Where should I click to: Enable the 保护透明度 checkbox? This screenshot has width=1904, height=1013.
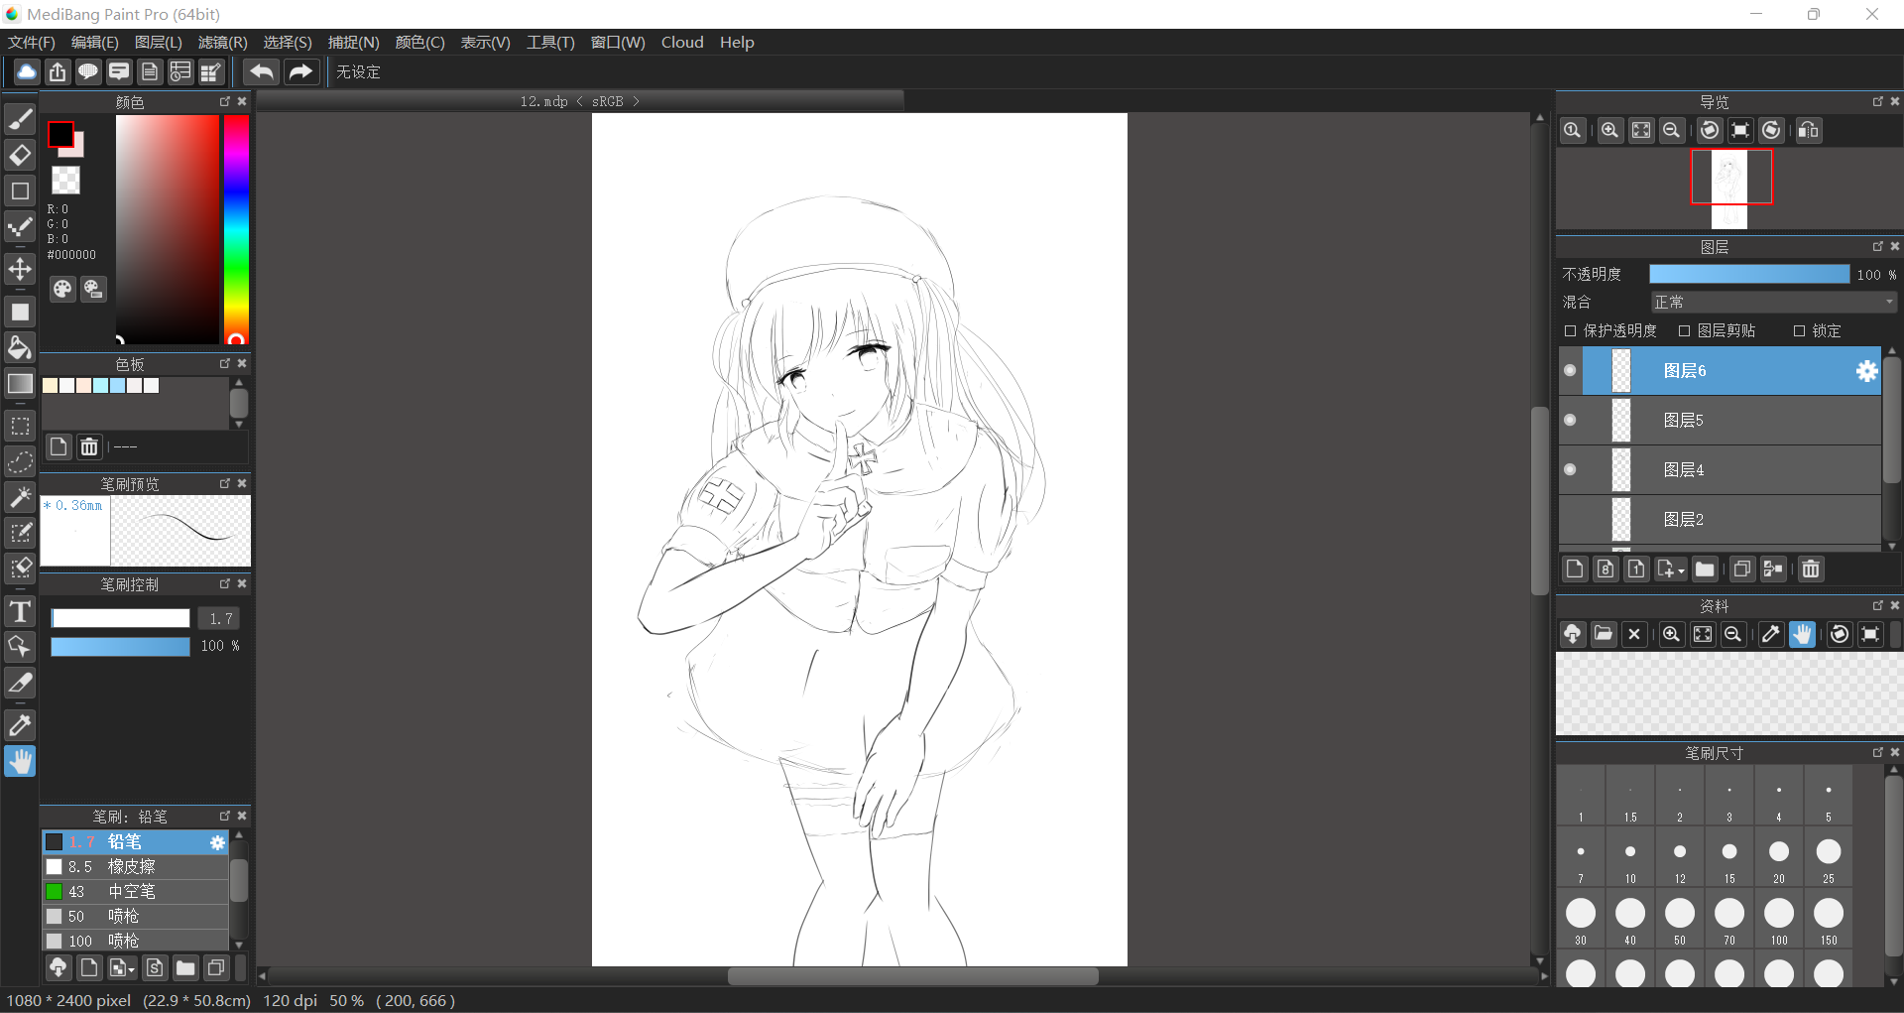pos(1570,331)
